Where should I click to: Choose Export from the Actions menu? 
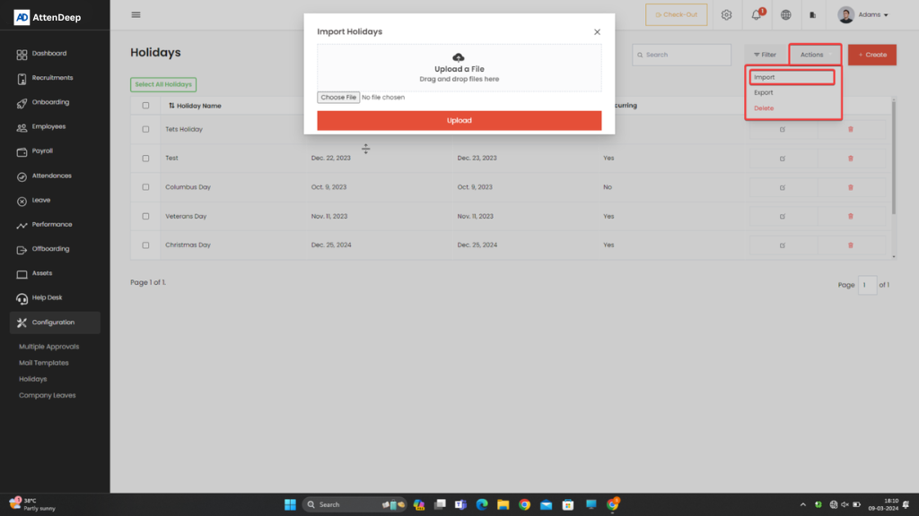pyautogui.click(x=764, y=92)
